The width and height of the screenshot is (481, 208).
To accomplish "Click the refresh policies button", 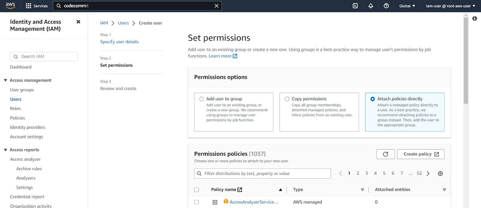I will (385, 154).
